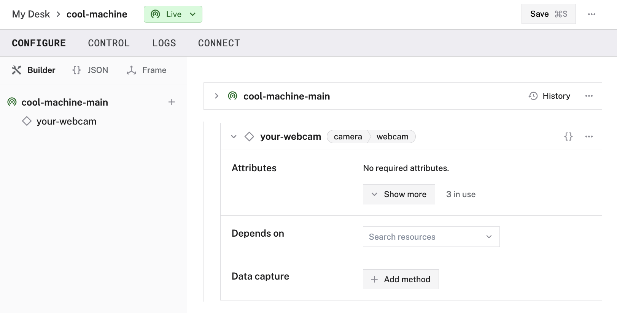Open the JSON view curly braces icon on your-webcam card
Viewport: 617px width, 313px height.
[x=568, y=136]
